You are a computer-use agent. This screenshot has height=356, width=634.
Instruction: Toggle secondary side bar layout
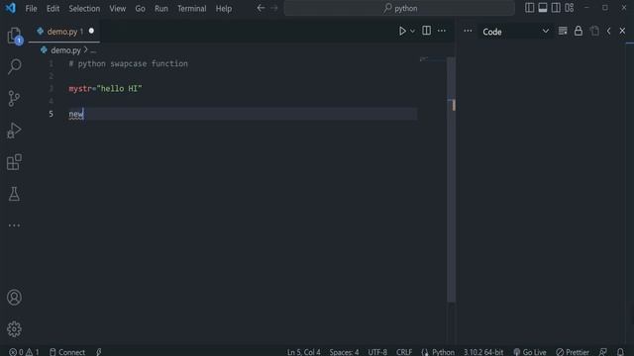tap(556, 8)
